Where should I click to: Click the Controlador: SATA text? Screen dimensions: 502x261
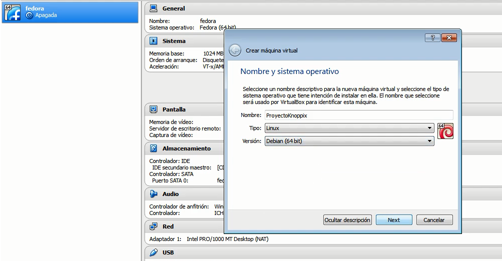pos(171,174)
